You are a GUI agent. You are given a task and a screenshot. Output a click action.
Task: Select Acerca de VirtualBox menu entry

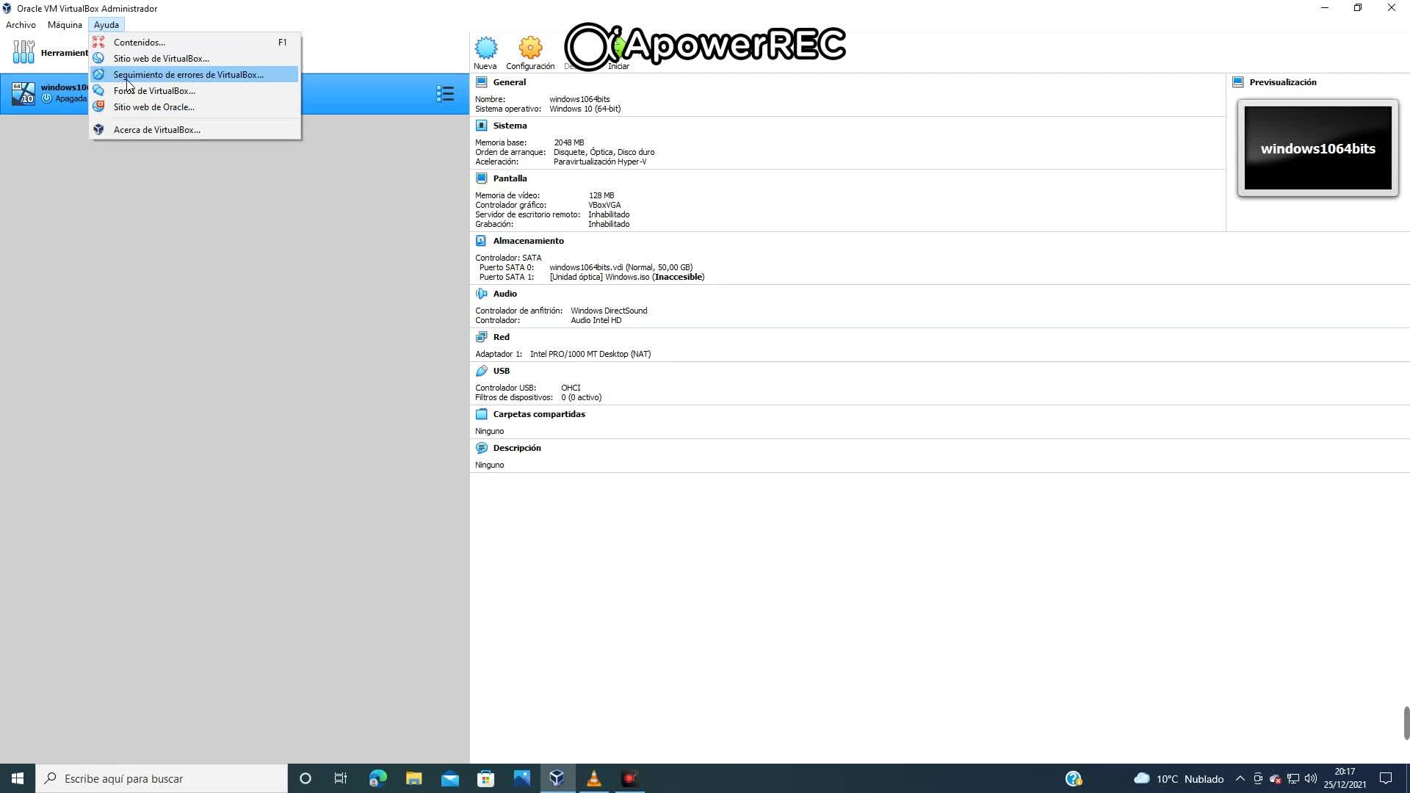tap(156, 130)
